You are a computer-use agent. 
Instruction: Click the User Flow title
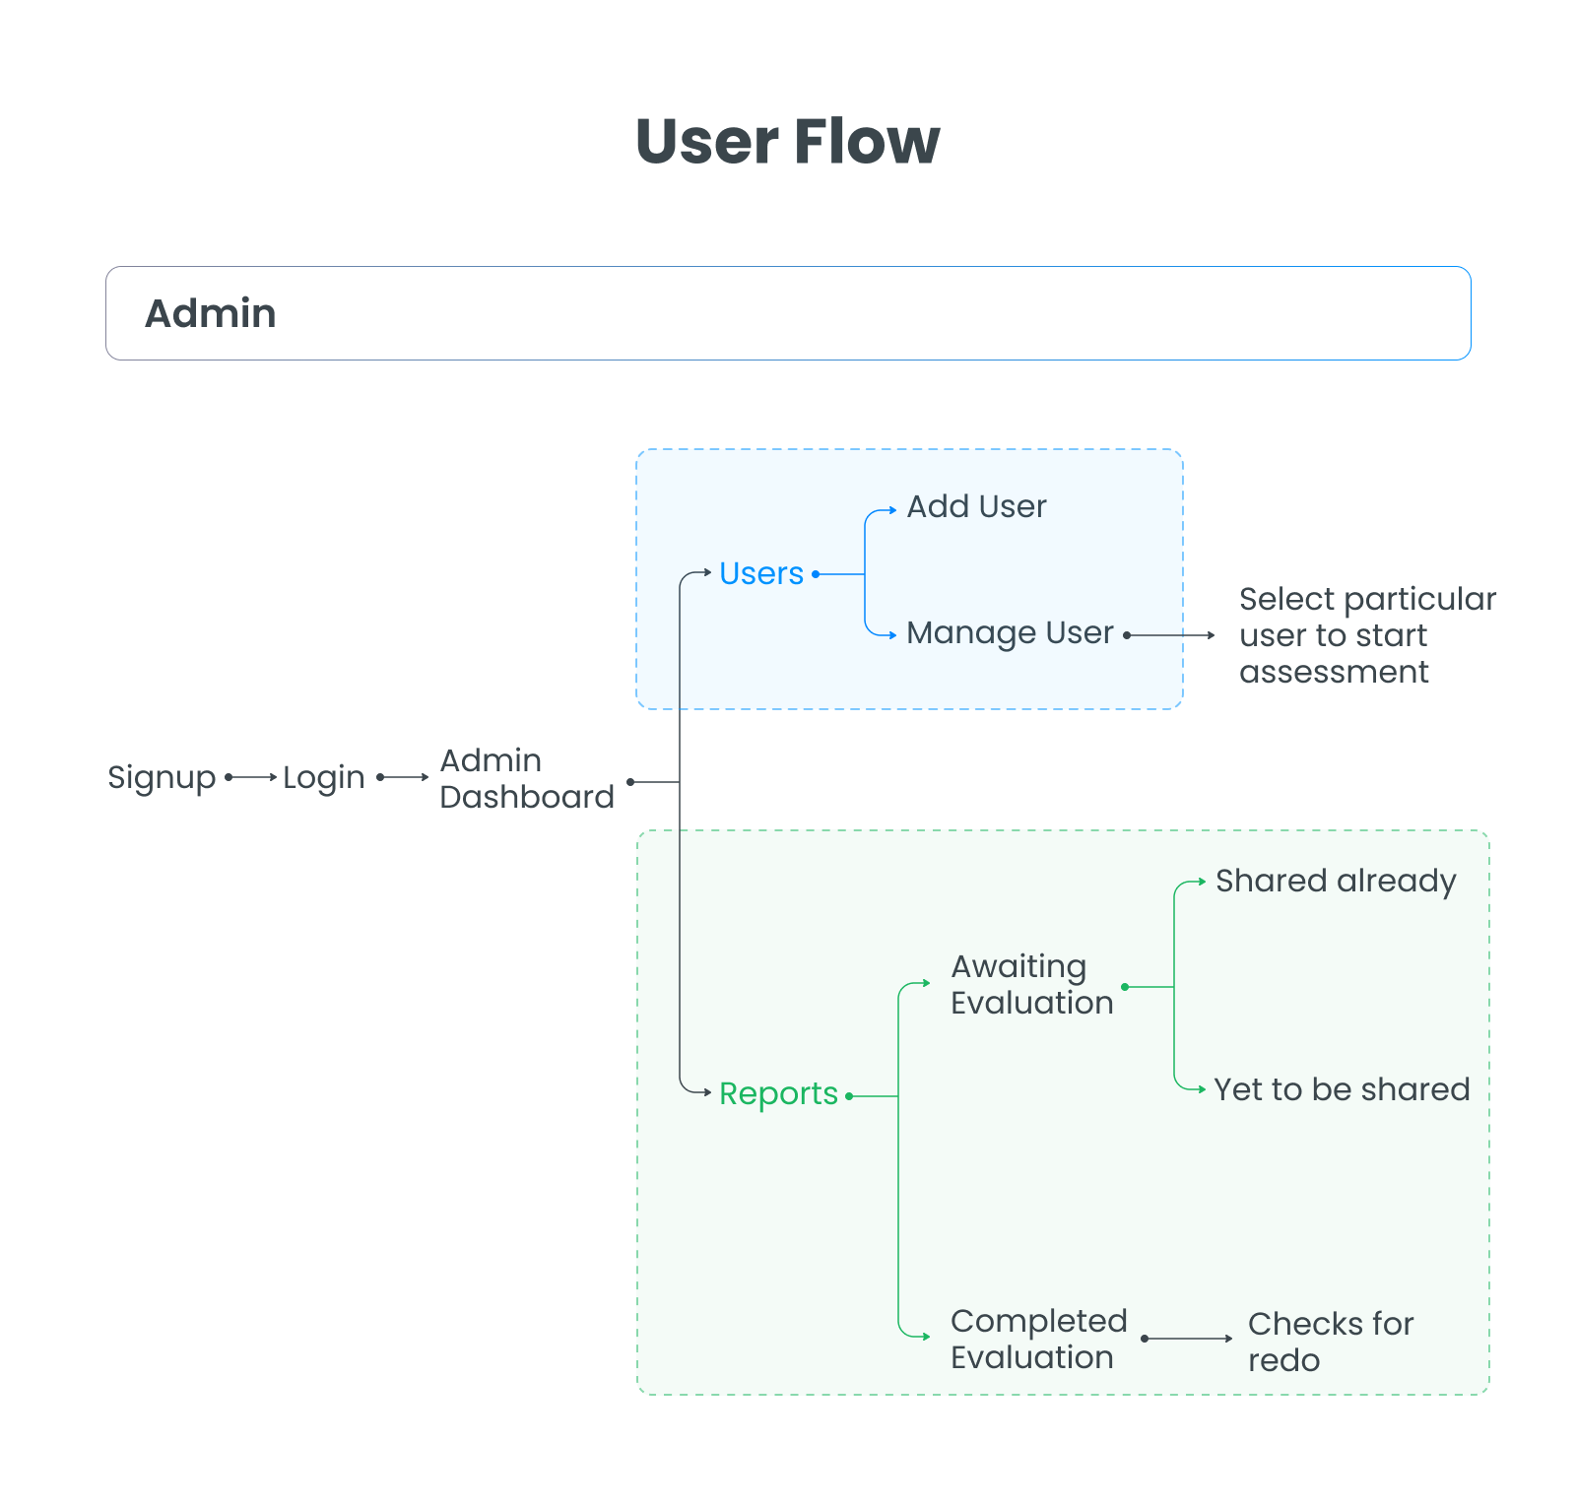coord(788,141)
